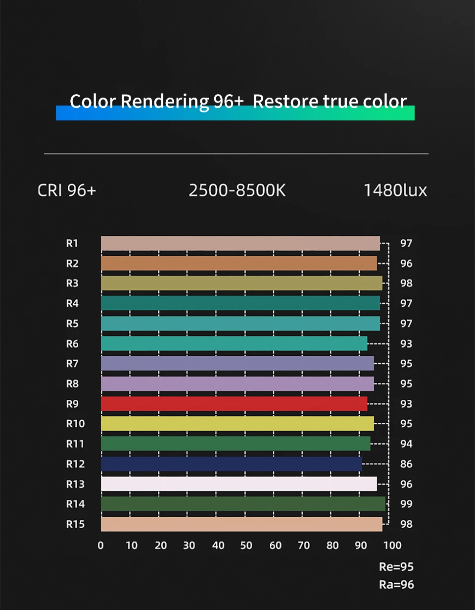Click the 'Re=95' text
This screenshot has width=475, height=610.
click(x=396, y=567)
